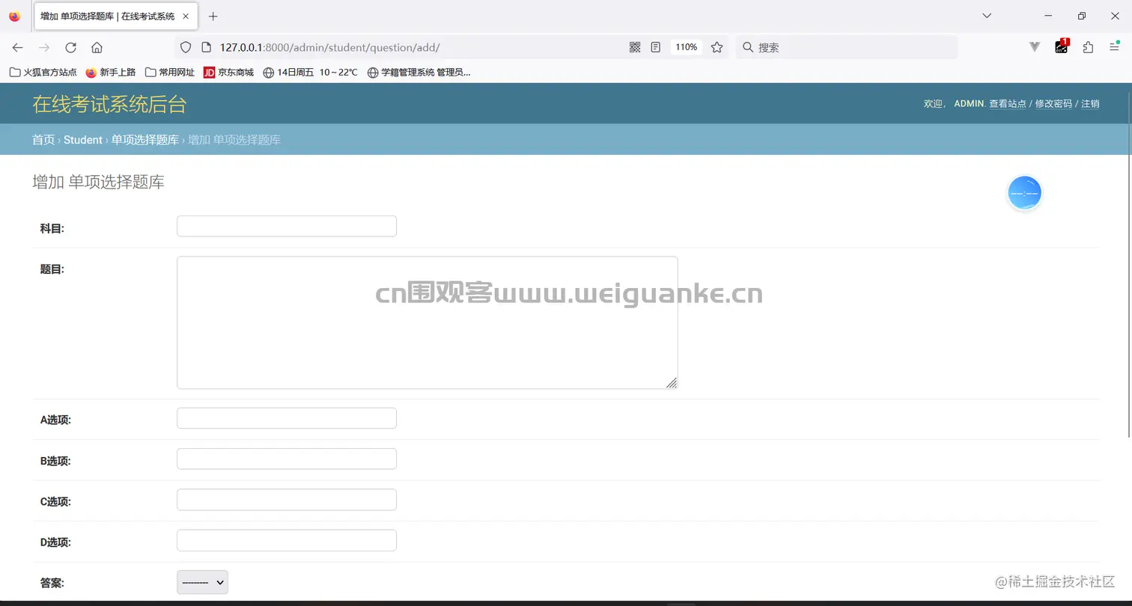Open the tracking protection shield icon
This screenshot has height=606, width=1132.
pos(186,47)
